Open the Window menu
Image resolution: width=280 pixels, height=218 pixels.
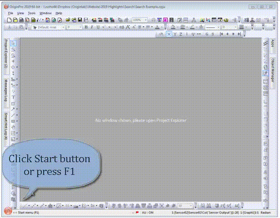[45, 13]
